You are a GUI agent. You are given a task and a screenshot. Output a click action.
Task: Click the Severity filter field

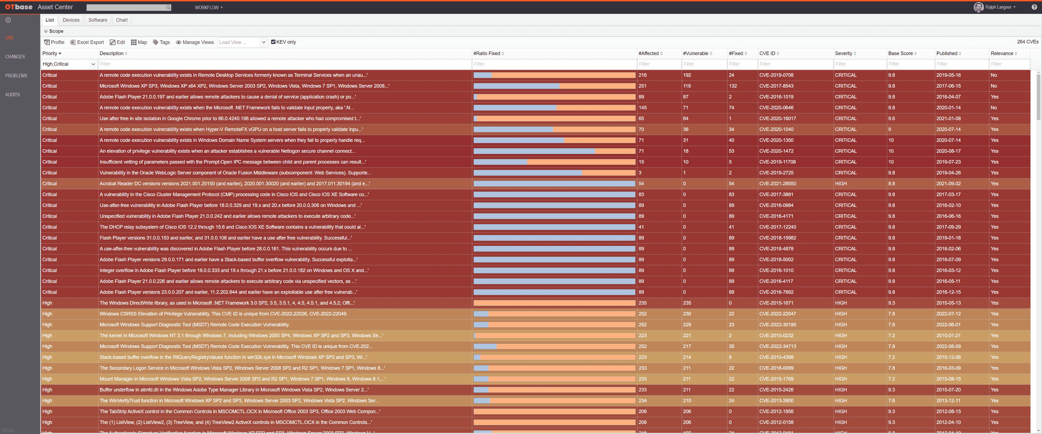[860, 64]
